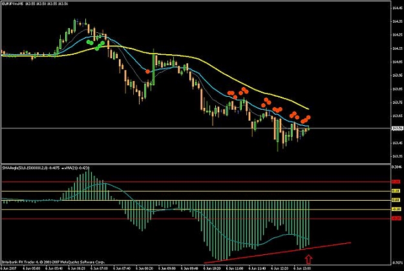Click the '6 Jun 10:20' time axis label

[212, 268]
